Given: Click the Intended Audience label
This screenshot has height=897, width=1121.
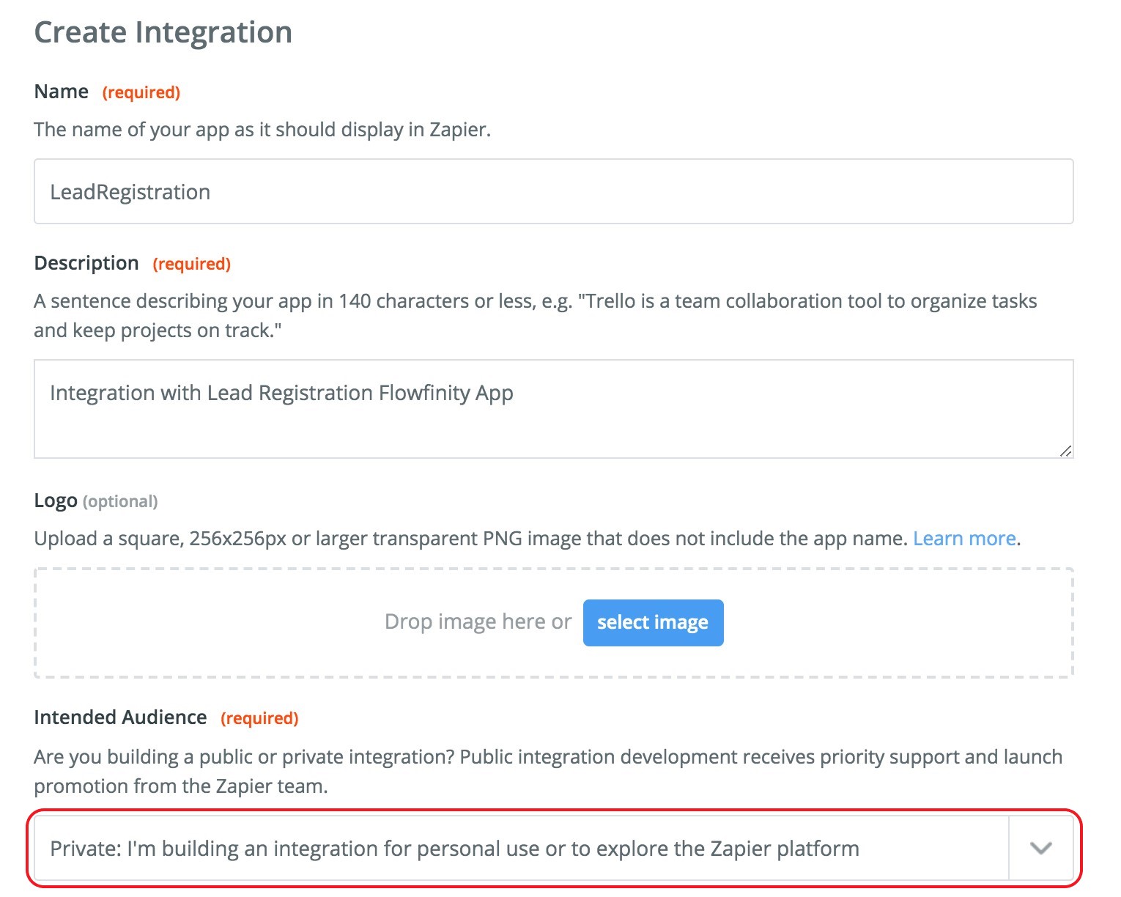Looking at the screenshot, I should click(x=120, y=717).
